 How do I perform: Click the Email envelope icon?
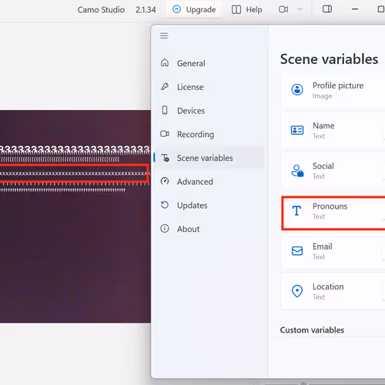click(x=297, y=251)
